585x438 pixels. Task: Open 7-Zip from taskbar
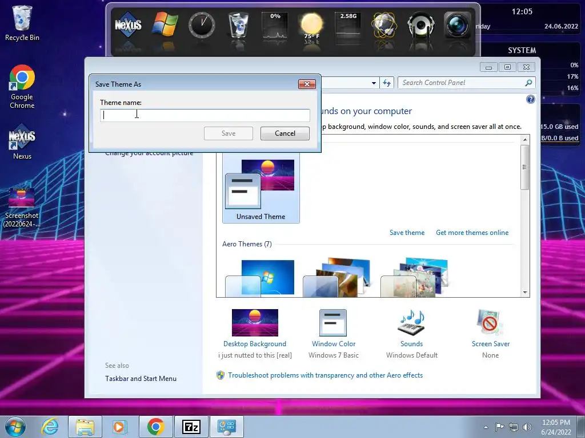click(191, 427)
